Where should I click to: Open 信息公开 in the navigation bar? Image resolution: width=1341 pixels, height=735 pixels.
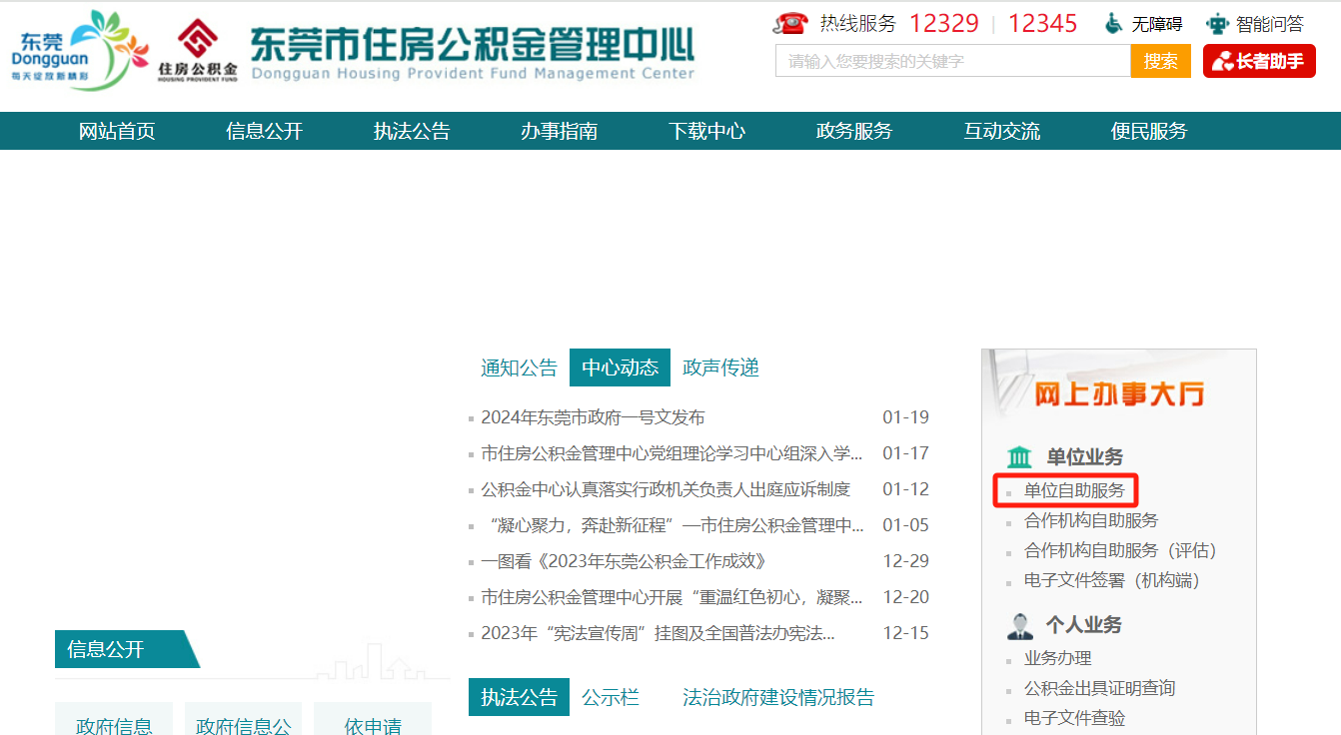pos(264,131)
